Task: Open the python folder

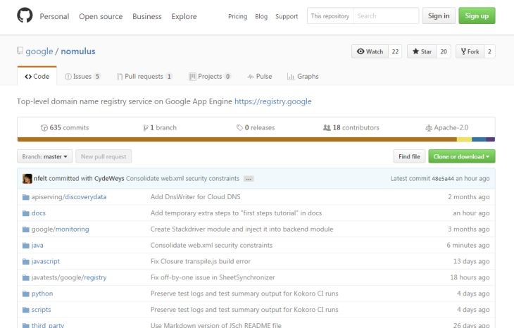Action: point(42,294)
